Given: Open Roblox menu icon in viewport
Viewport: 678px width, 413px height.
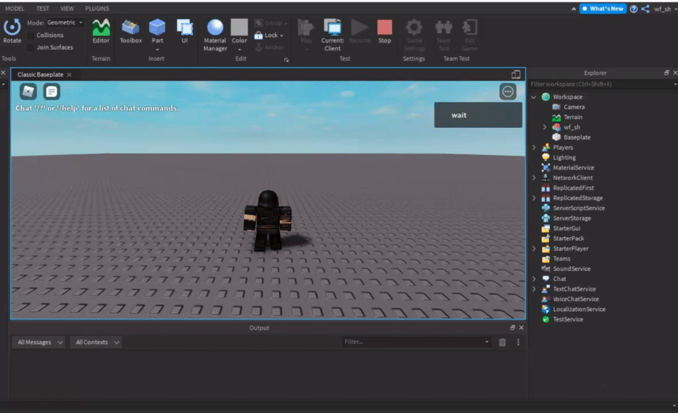Looking at the screenshot, I should (x=28, y=91).
